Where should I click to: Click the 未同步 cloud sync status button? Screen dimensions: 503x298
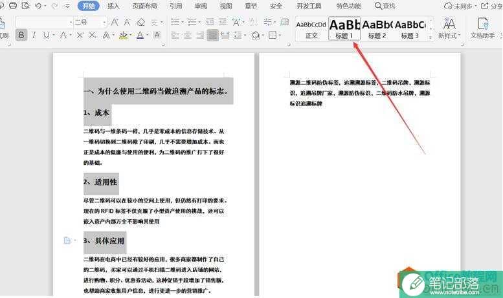[x=460, y=6]
